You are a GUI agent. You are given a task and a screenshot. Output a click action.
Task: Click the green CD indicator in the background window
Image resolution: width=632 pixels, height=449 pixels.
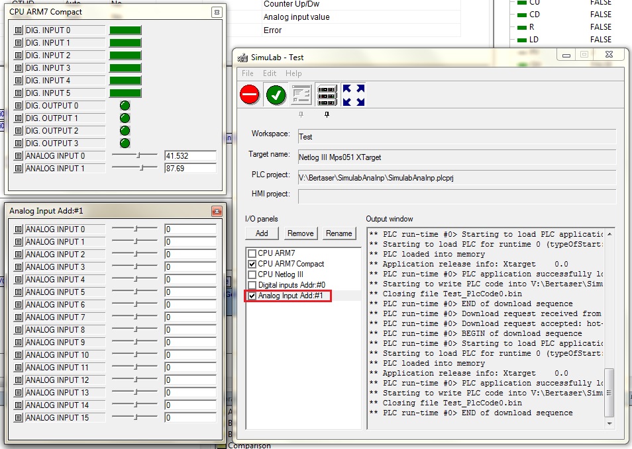(x=522, y=15)
